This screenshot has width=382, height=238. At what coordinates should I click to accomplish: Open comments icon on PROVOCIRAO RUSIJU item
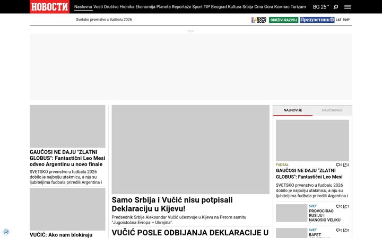click(x=339, y=206)
